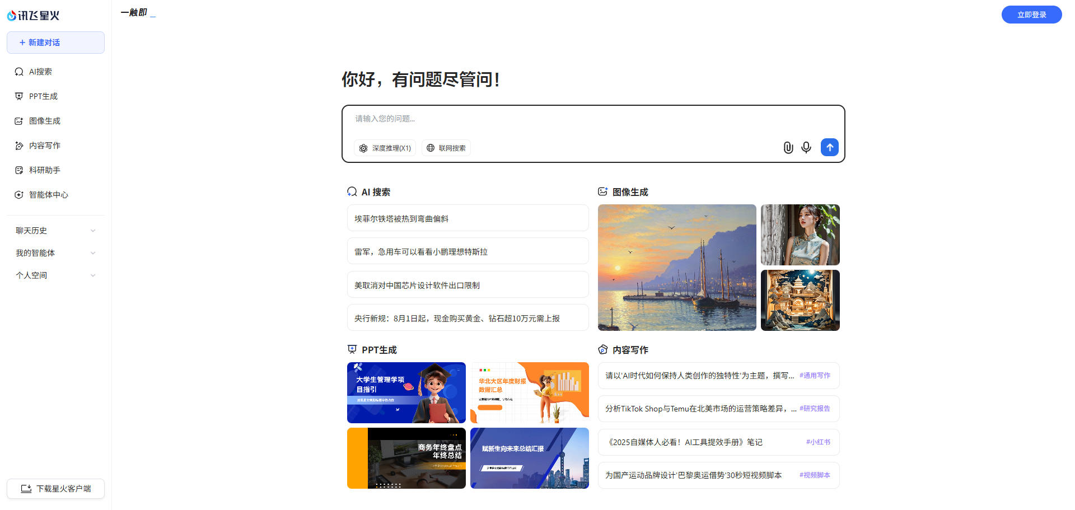Start a 新建对话 conversation
The image size is (1075, 510).
click(x=55, y=42)
